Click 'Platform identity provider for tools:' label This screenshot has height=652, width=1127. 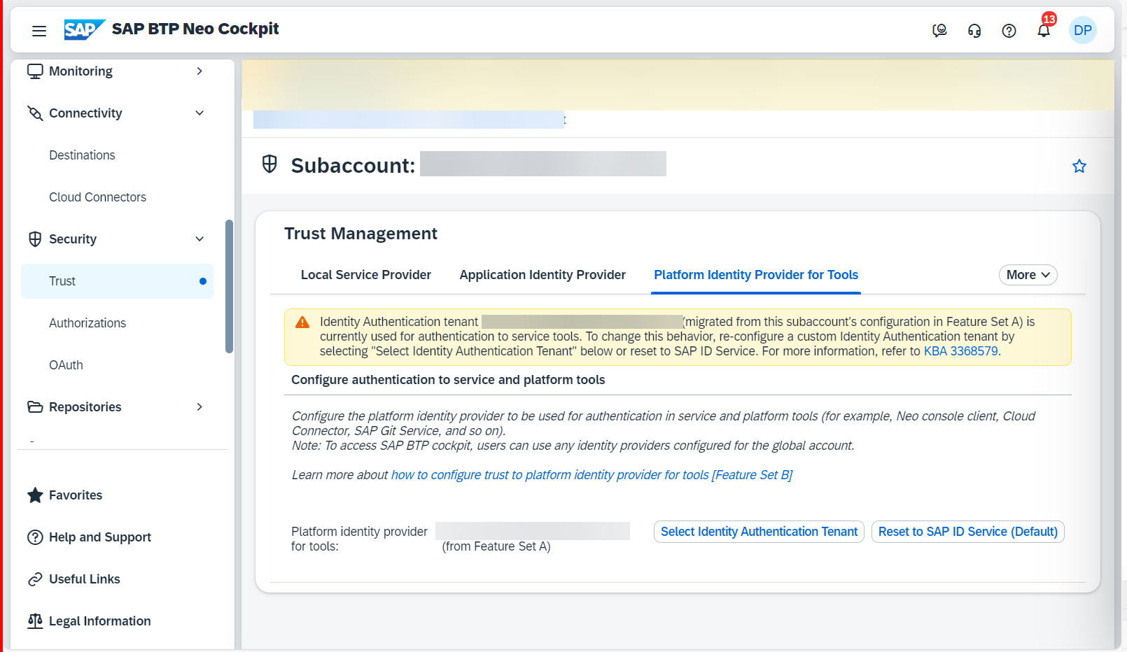click(359, 539)
